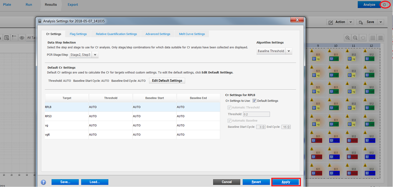Screen dimensions: 393x187
Task: Click the Save... button in dialog
Action: 65,182
